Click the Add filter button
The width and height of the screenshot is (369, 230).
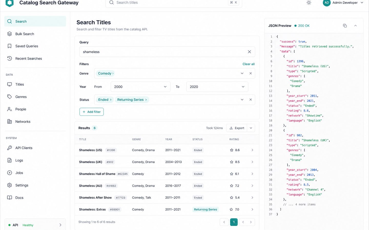[91, 112]
